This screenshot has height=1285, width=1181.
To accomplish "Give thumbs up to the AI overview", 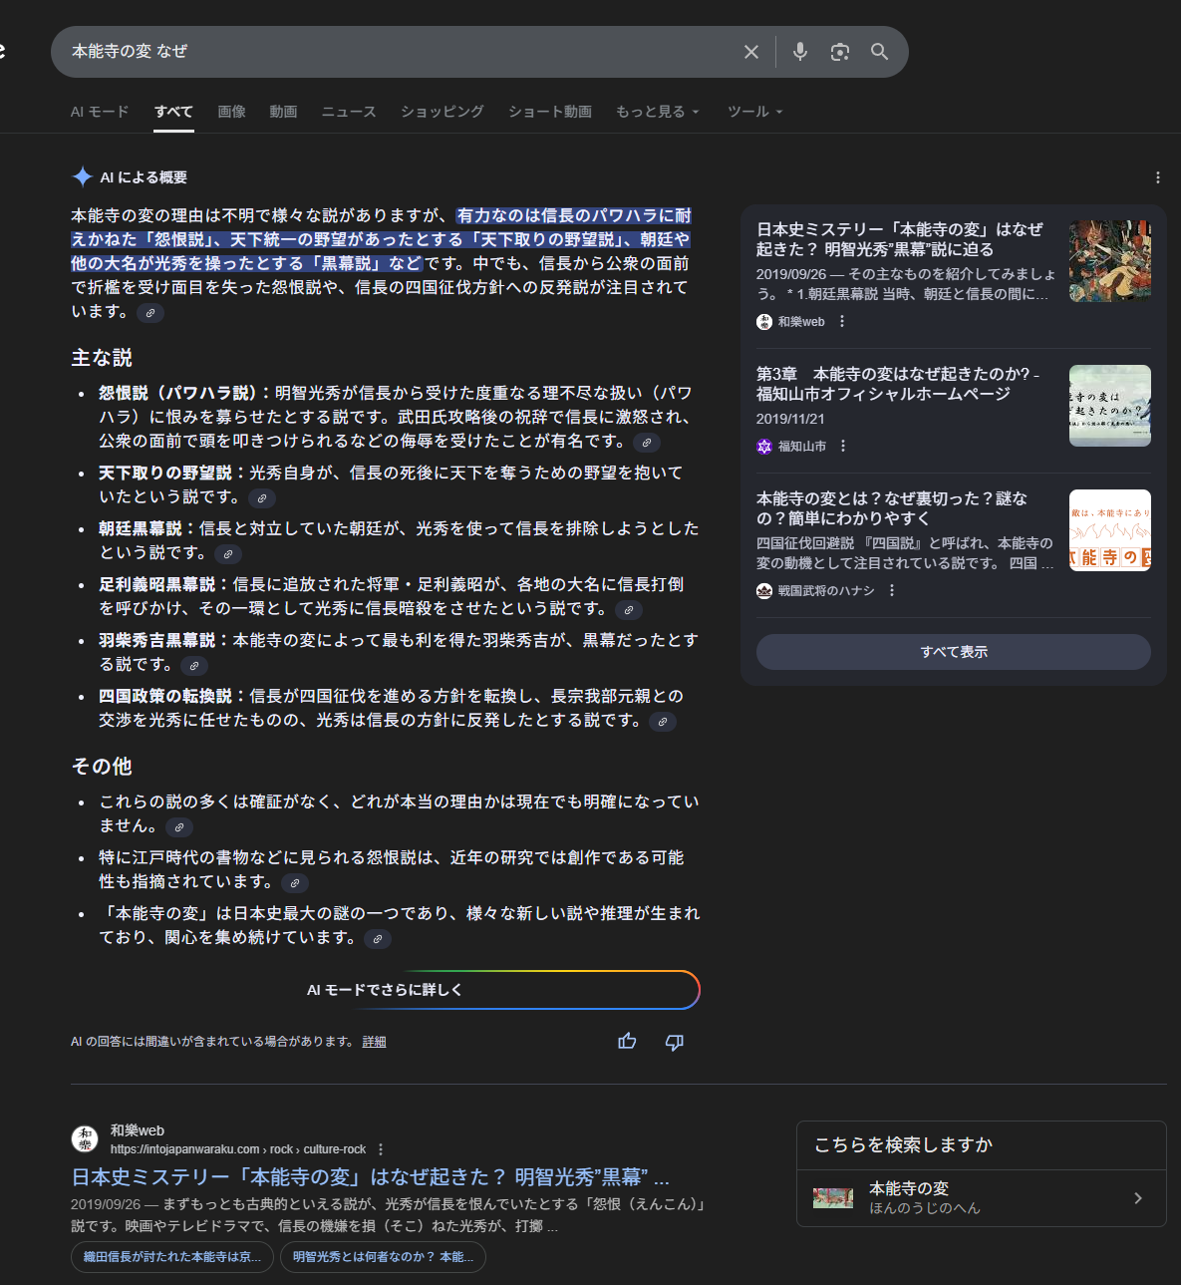I will tap(627, 1042).
